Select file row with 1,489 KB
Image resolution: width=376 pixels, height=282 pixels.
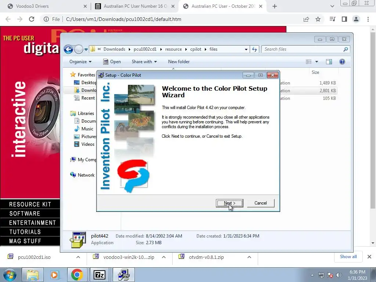(308, 83)
